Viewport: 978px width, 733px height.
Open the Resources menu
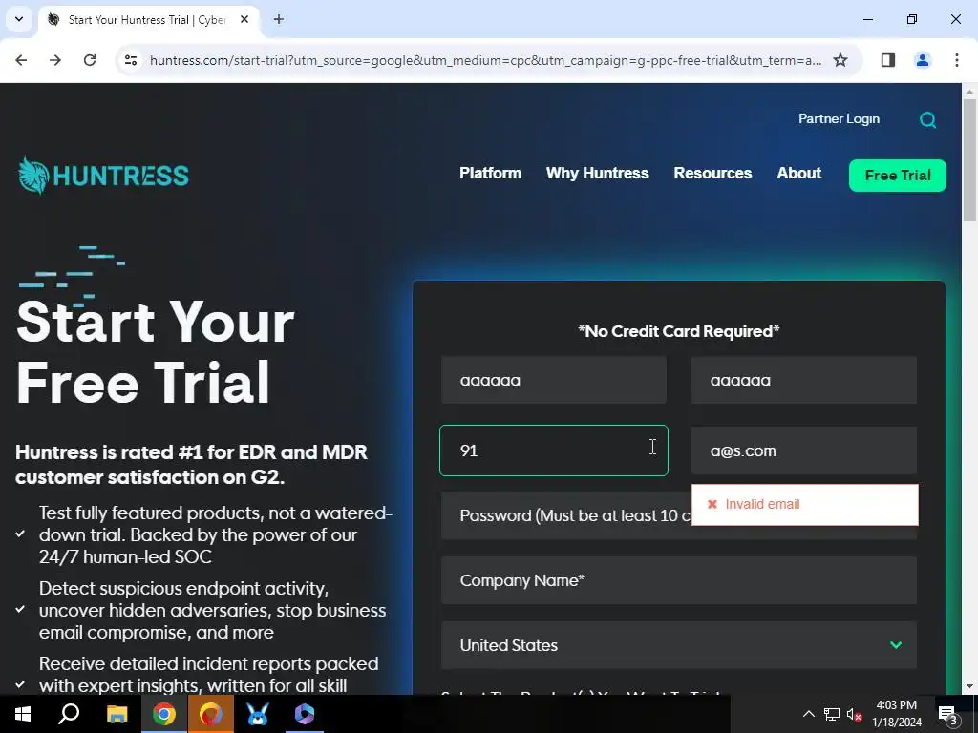tap(712, 174)
